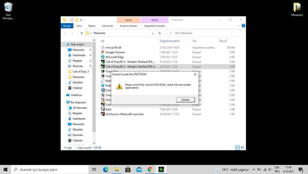Select first Call of Duty 4 shortcut
308x174 pixels.
130,62
